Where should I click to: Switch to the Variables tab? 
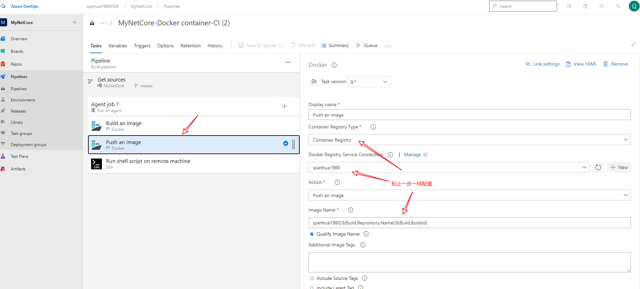(118, 46)
